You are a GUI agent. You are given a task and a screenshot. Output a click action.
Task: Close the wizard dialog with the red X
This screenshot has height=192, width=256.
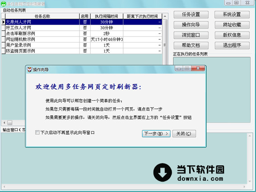coord(198,68)
